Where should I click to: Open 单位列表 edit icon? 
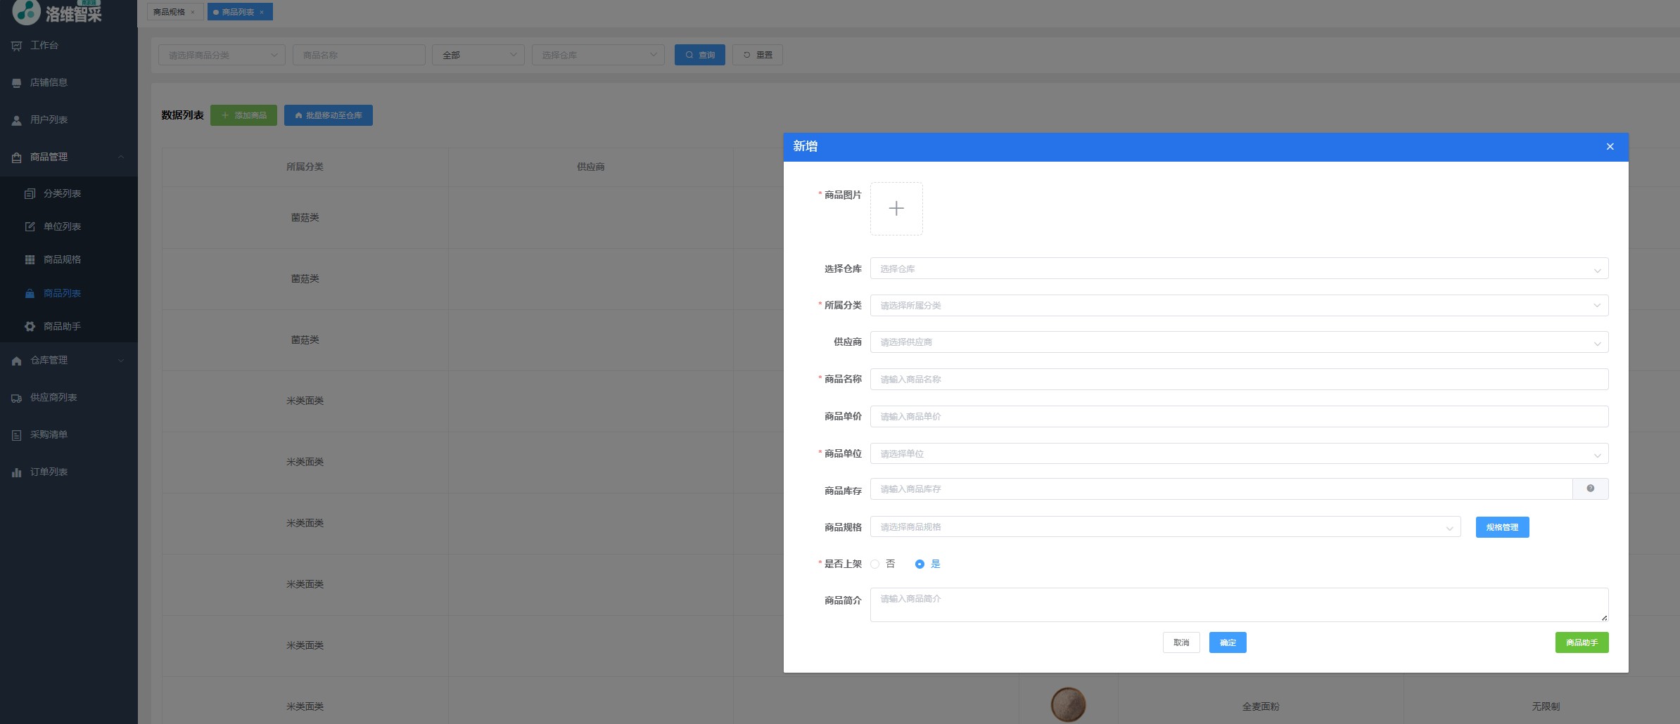pyautogui.click(x=30, y=226)
